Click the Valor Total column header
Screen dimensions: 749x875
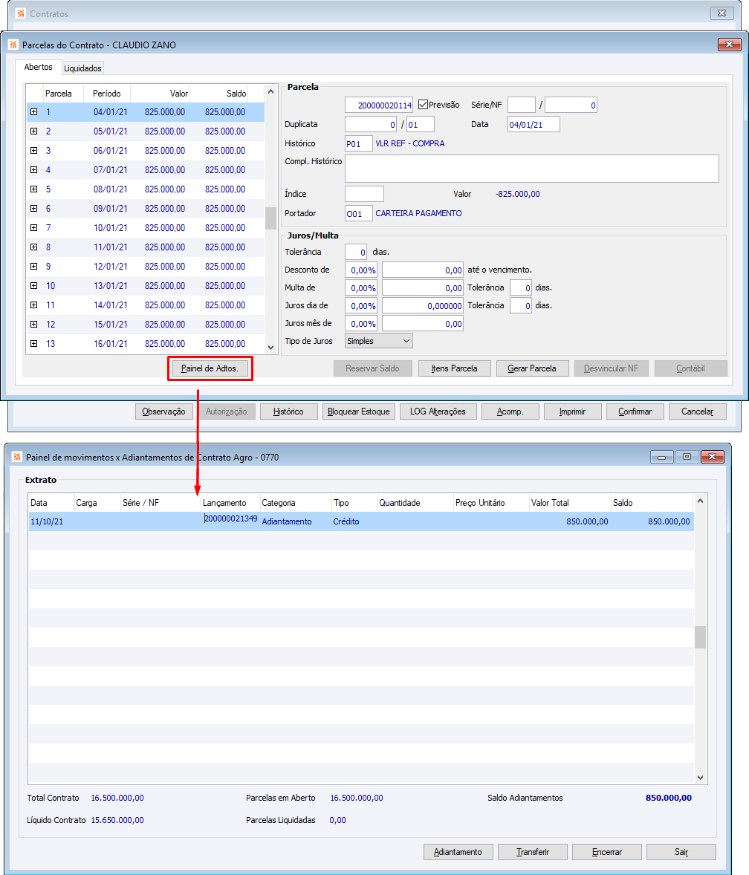click(x=569, y=503)
